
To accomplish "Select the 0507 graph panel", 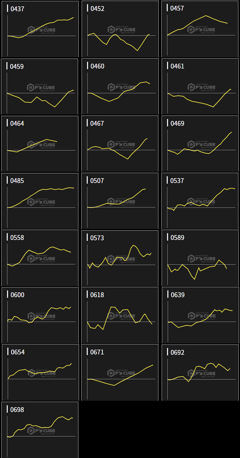I will click(120, 201).
